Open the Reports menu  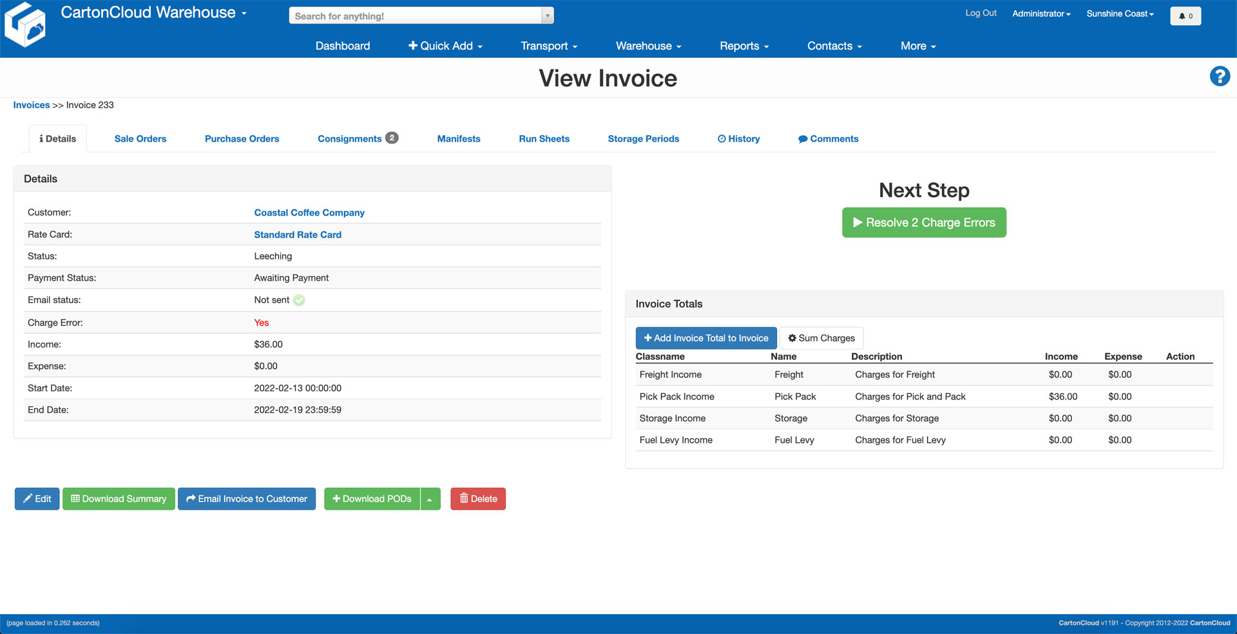tap(743, 46)
